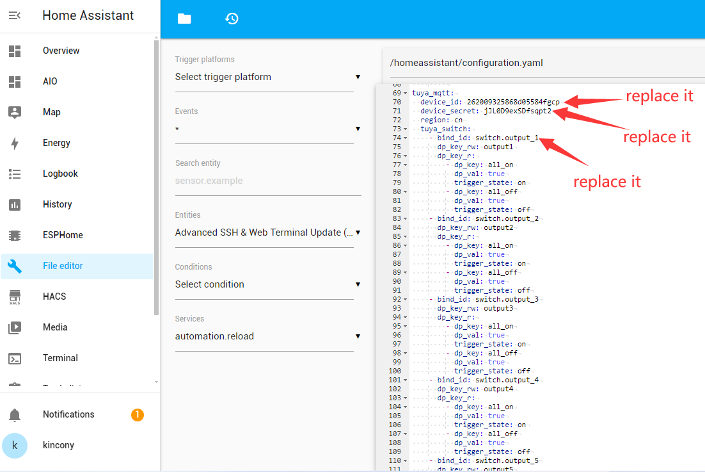Open the HACS store icon
The image size is (705, 472).
tap(15, 297)
